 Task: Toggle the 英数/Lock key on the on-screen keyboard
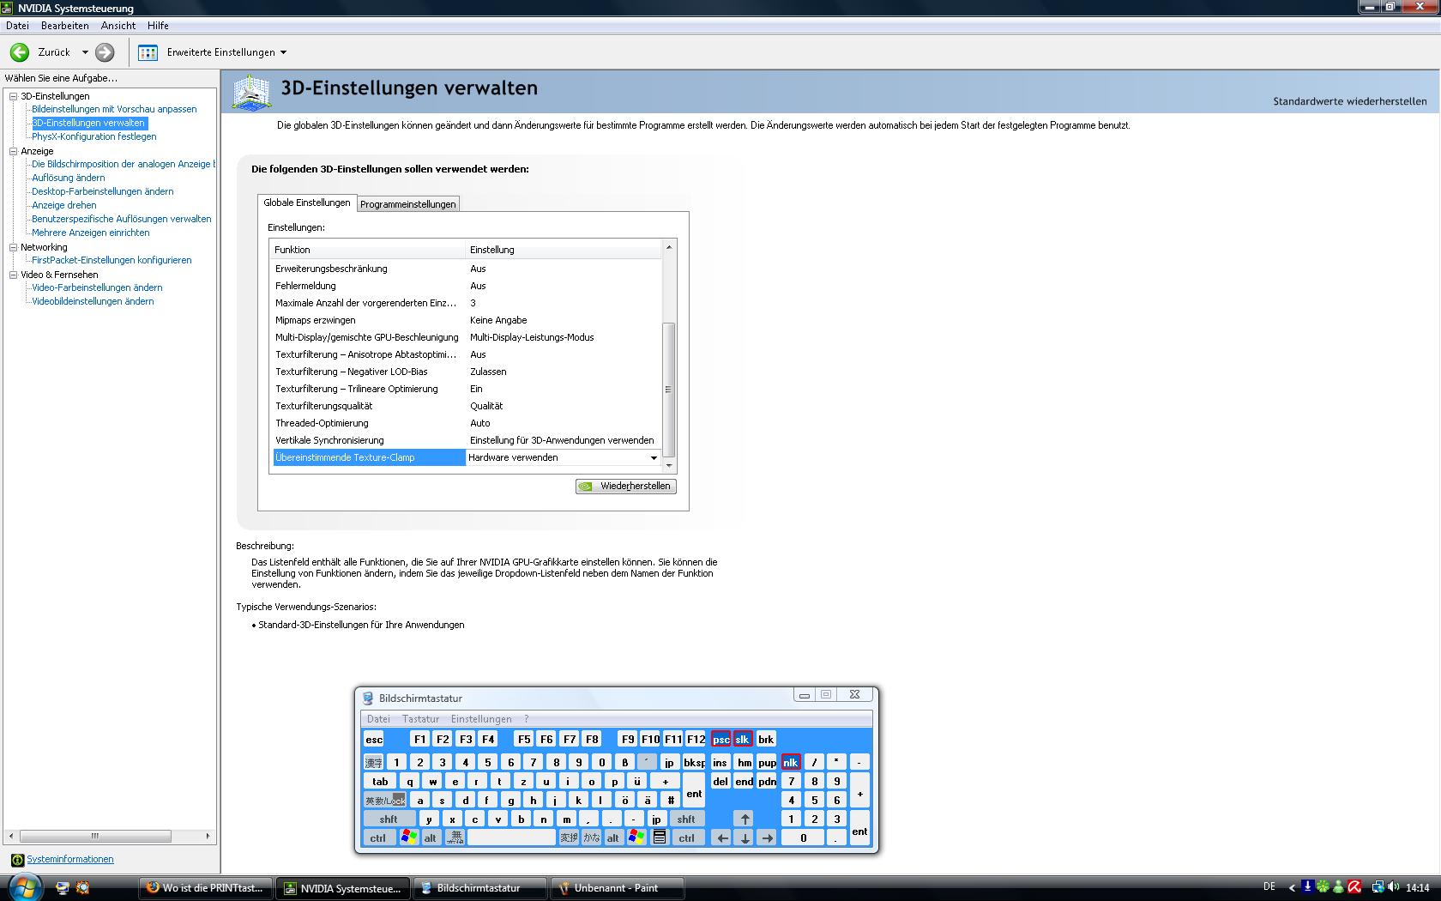coord(385,800)
